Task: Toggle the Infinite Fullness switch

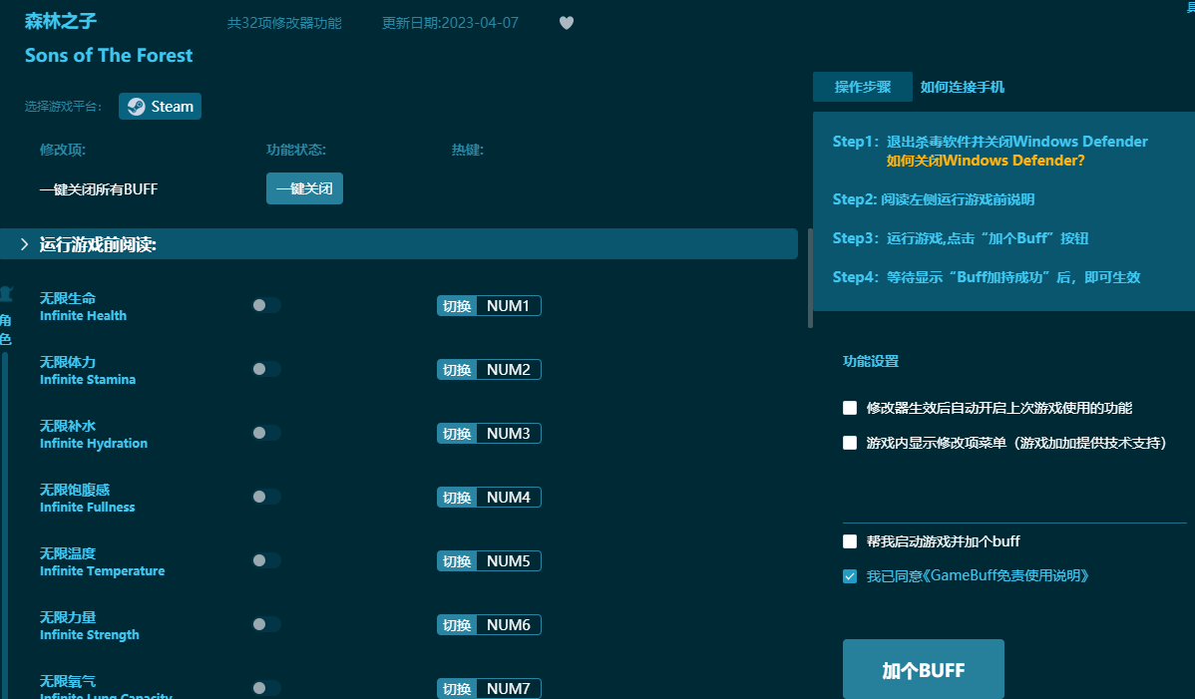Action: (266, 498)
